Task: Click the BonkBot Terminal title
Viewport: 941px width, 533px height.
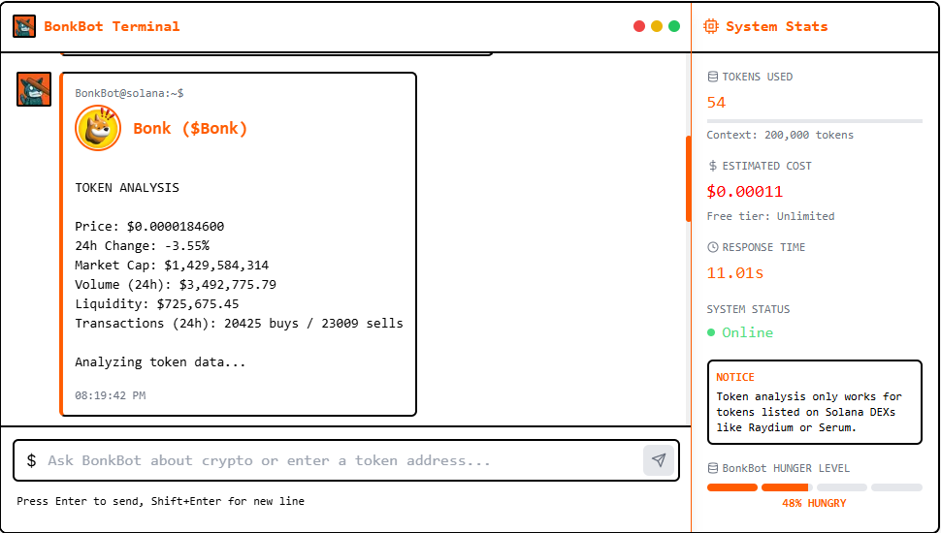Action: coord(112,26)
